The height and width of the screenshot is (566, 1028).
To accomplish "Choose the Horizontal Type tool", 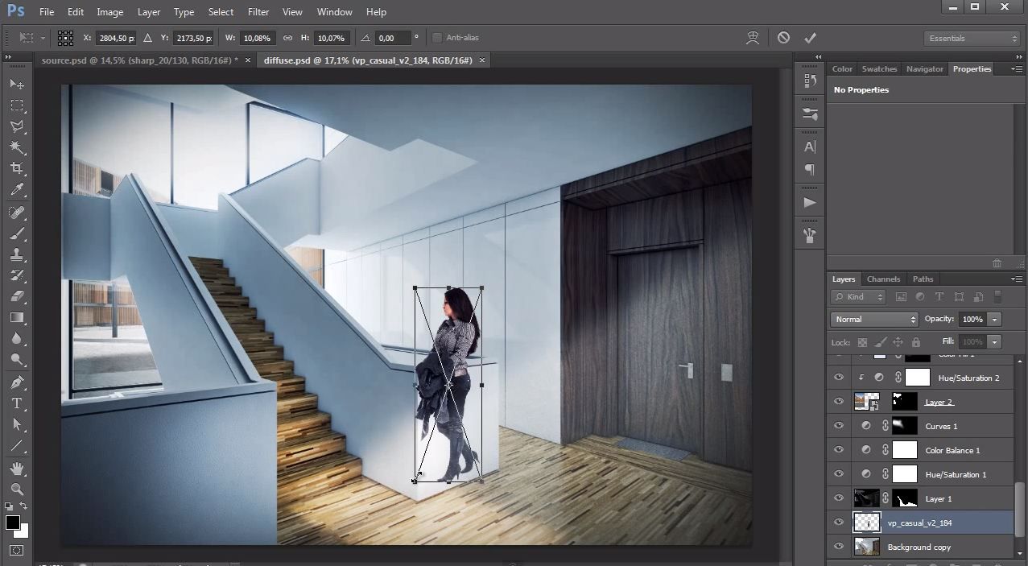I will pyautogui.click(x=17, y=403).
